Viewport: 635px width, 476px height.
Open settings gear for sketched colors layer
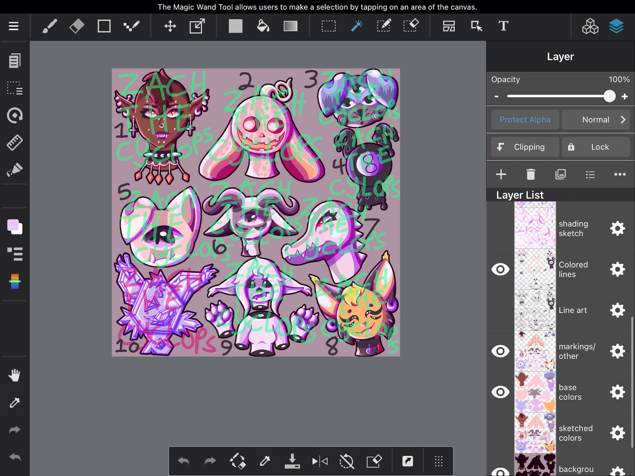pyautogui.click(x=617, y=433)
